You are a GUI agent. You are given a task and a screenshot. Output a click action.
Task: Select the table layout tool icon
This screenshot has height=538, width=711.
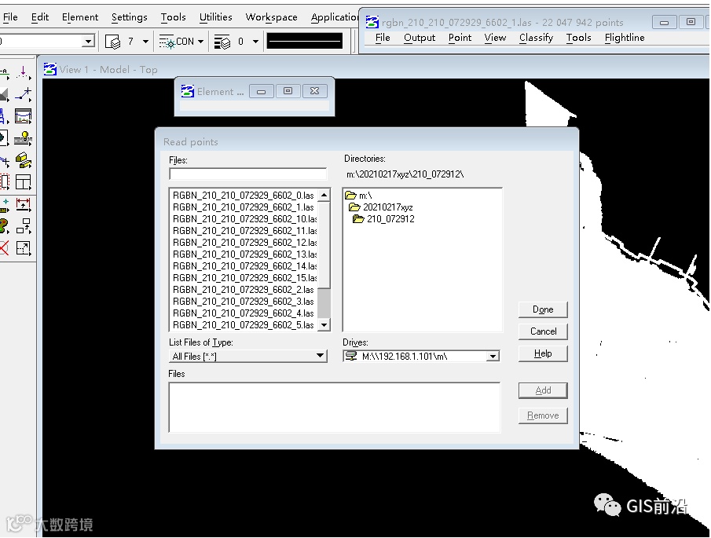coord(23,182)
